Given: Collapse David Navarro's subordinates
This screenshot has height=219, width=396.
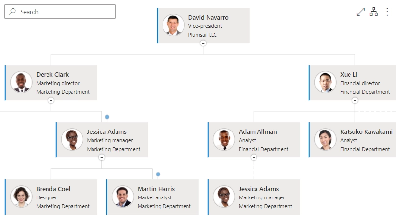Looking at the screenshot, I should (x=203, y=43).
